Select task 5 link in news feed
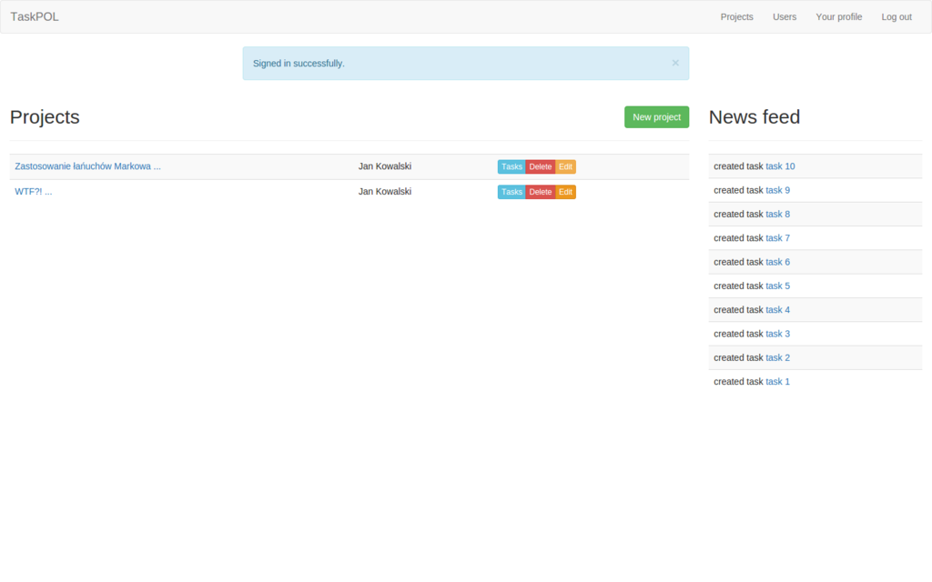The height and width of the screenshot is (582, 932). pos(777,286)
